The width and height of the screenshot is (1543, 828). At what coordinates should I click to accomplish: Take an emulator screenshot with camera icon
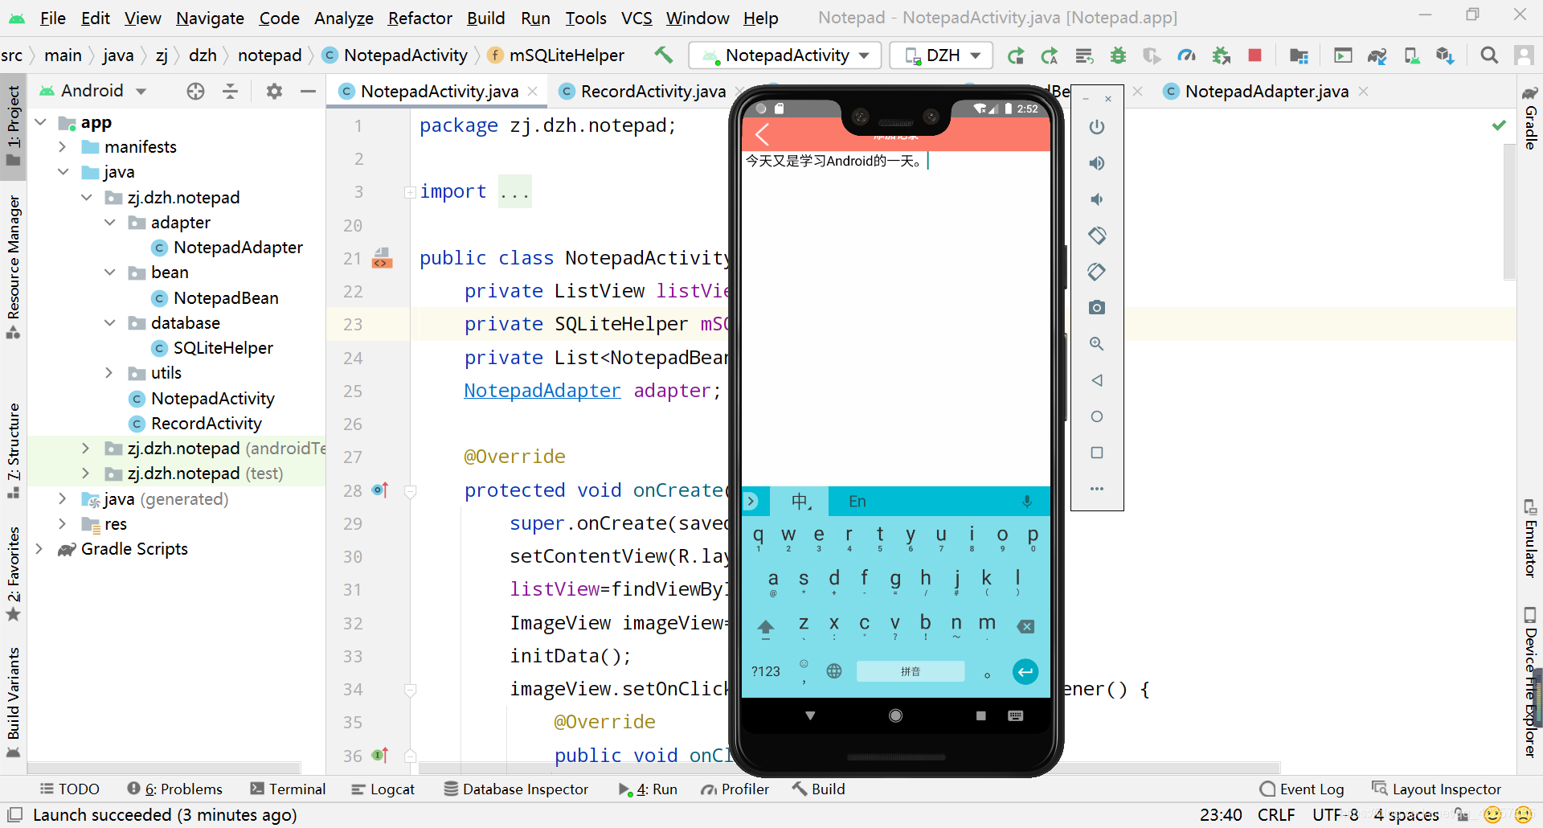(x=1097, y=308)
